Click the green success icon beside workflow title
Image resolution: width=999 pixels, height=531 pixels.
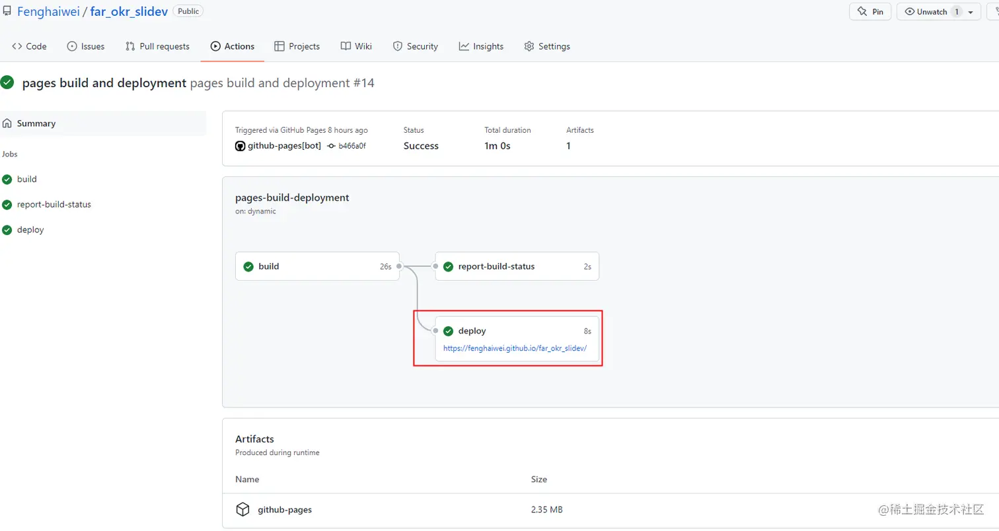(7, 83)
